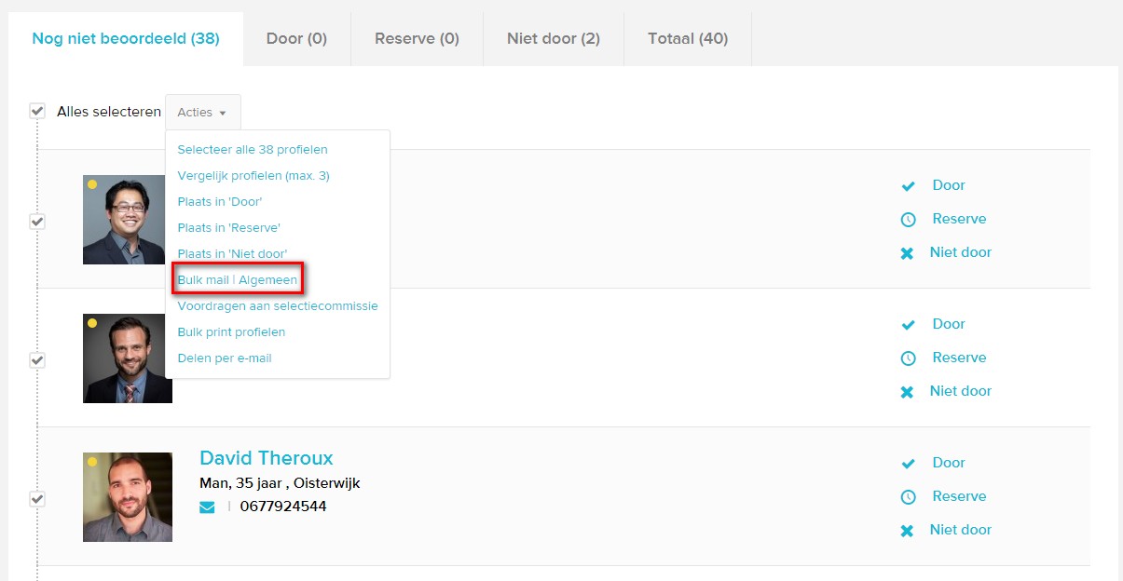1123x581 pixels.
Task: Open David Theroux's profile name link
Action: coord(266,458)
